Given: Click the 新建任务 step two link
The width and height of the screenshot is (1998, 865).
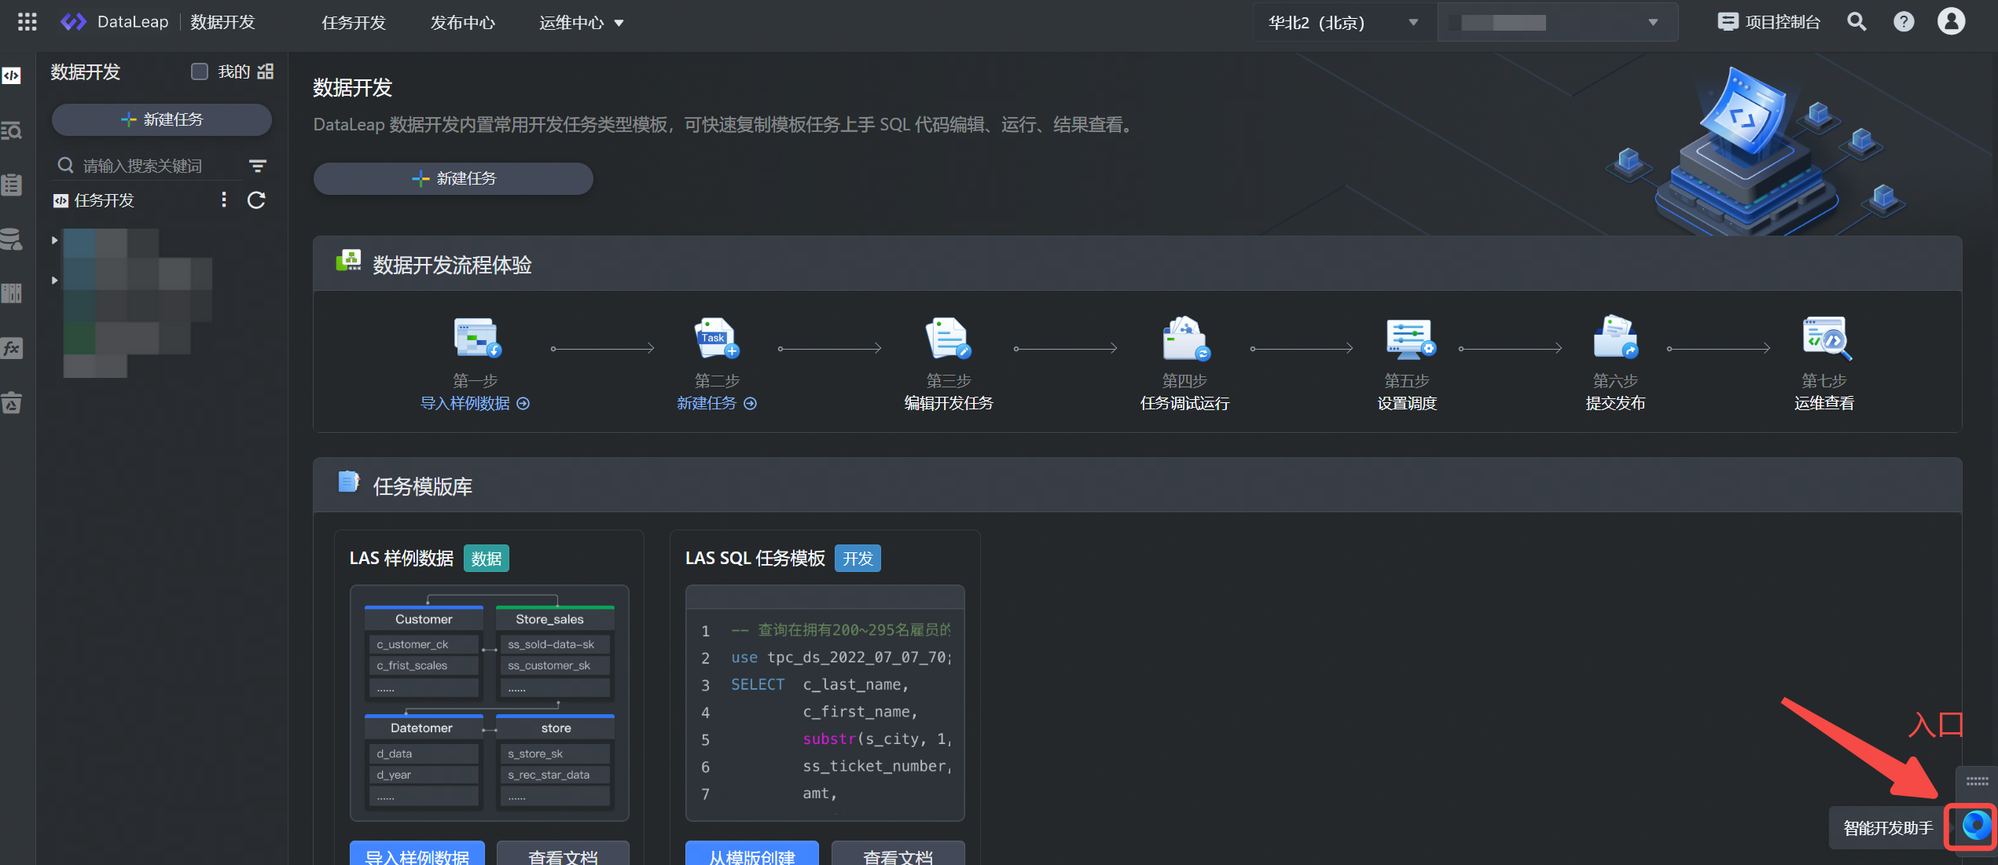Looking at the screenshot, I should tap(717, 403).
